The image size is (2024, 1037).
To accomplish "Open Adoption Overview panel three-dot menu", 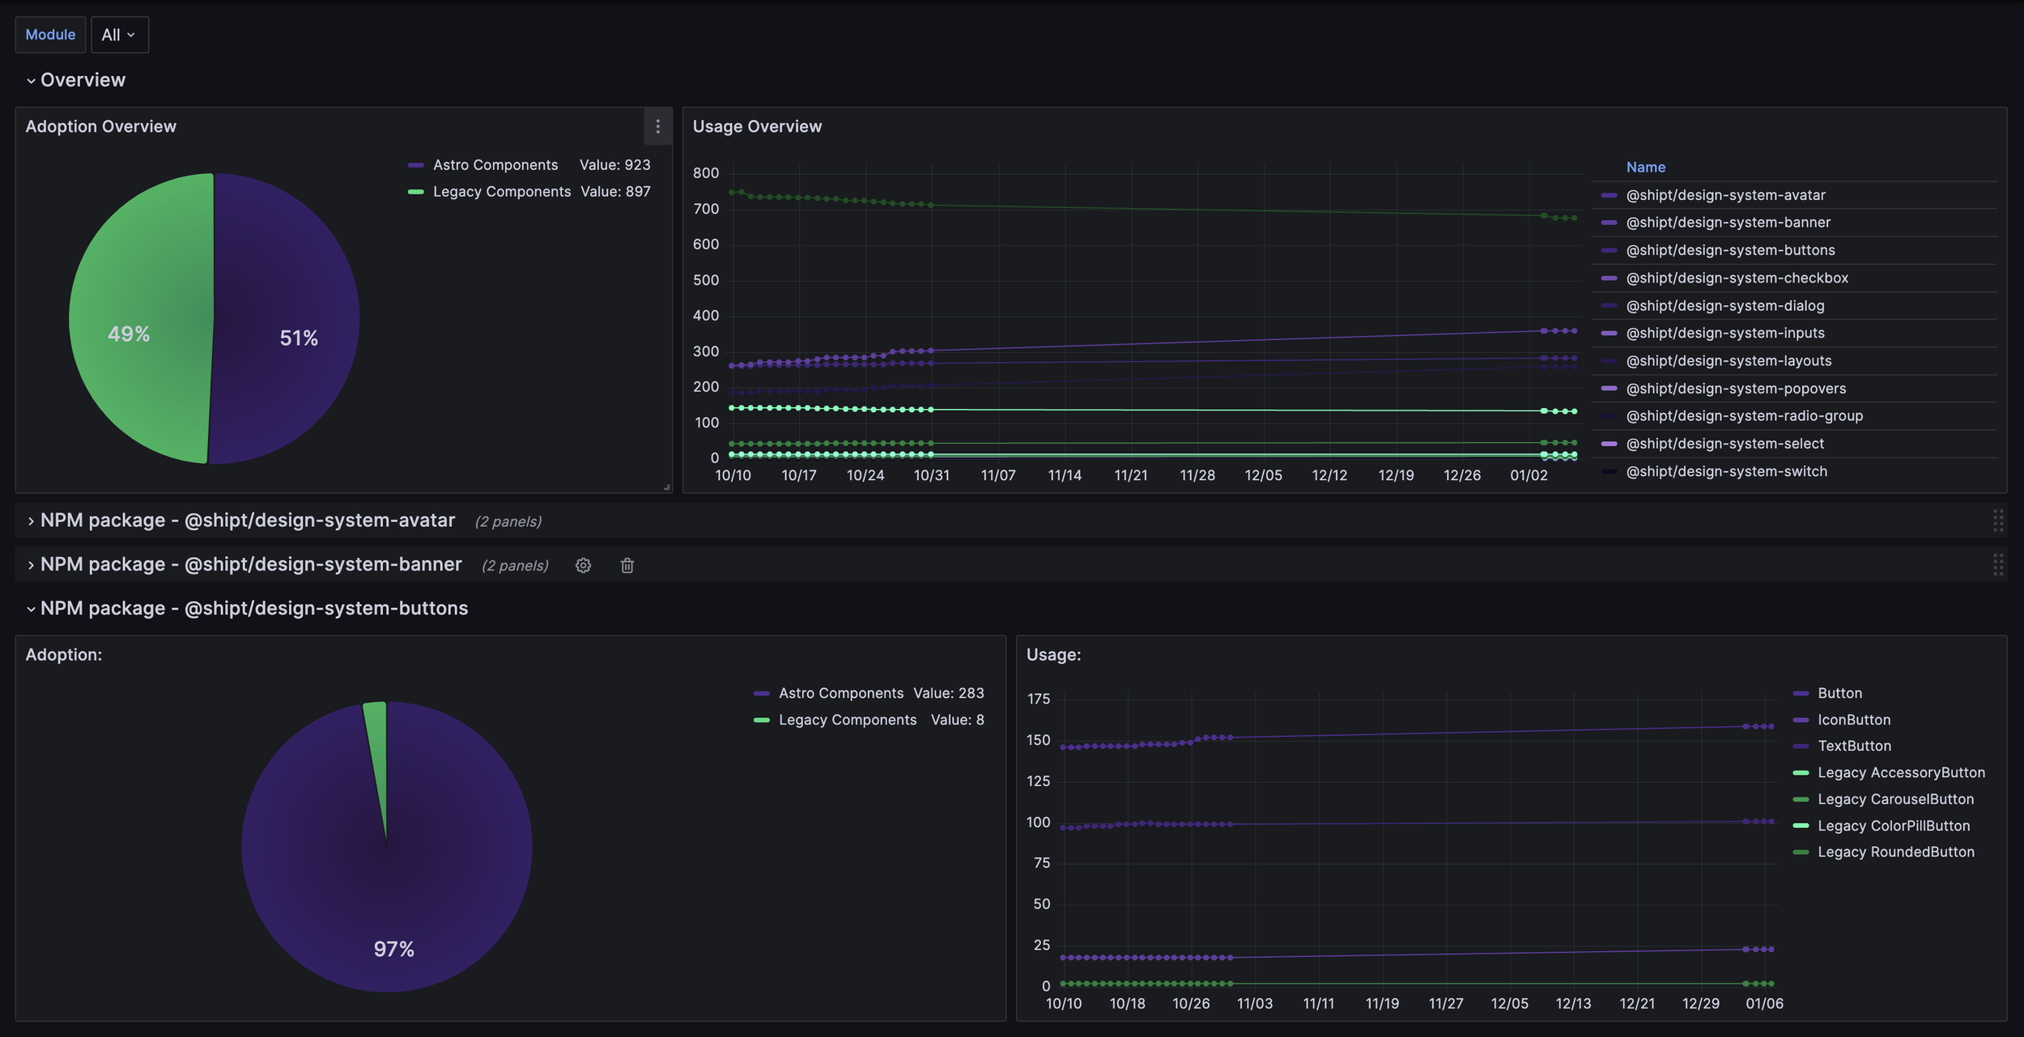I will click(657, 126).
